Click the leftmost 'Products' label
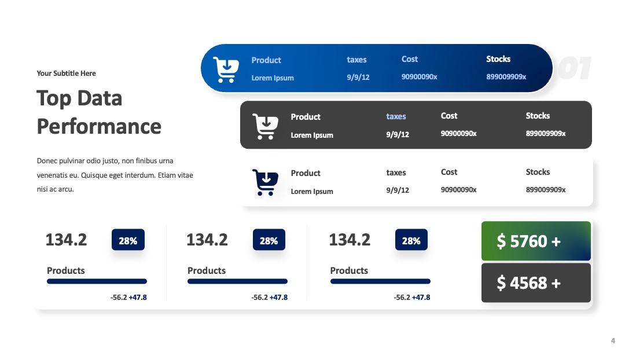The height and width of the screenshot is (352, 625). tap(66, 271)
